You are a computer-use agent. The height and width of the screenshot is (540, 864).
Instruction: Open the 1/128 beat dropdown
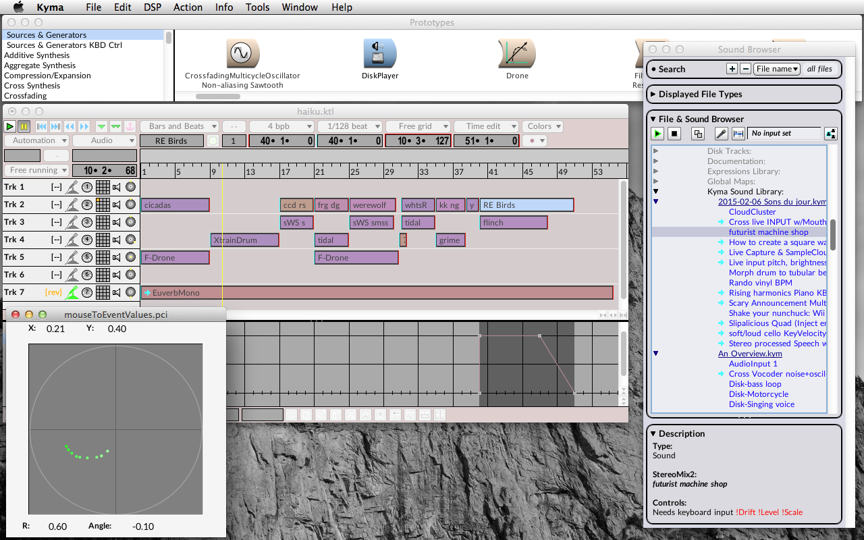click(x=348, y=126)
